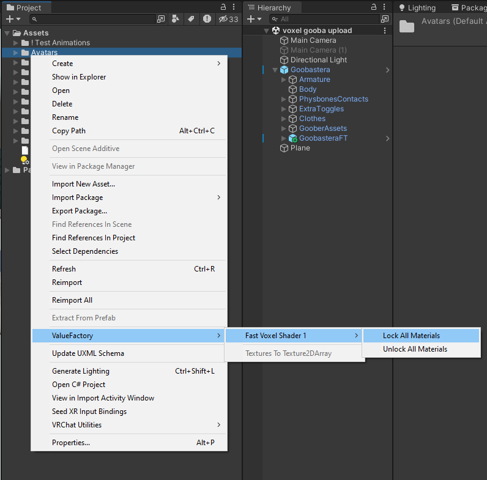Collapse the Assets root folder
487x480 pixels.
(x=7, y=33)
